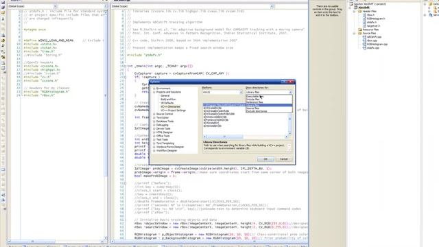Open stdafx.cpp in Solution Explorer
Screen dimensions: 439x247
tap(373, 47)
